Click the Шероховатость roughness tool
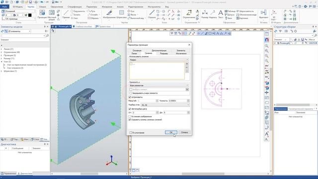The height and width of the screenshot is (179, 318). click(x=245, y=11)
